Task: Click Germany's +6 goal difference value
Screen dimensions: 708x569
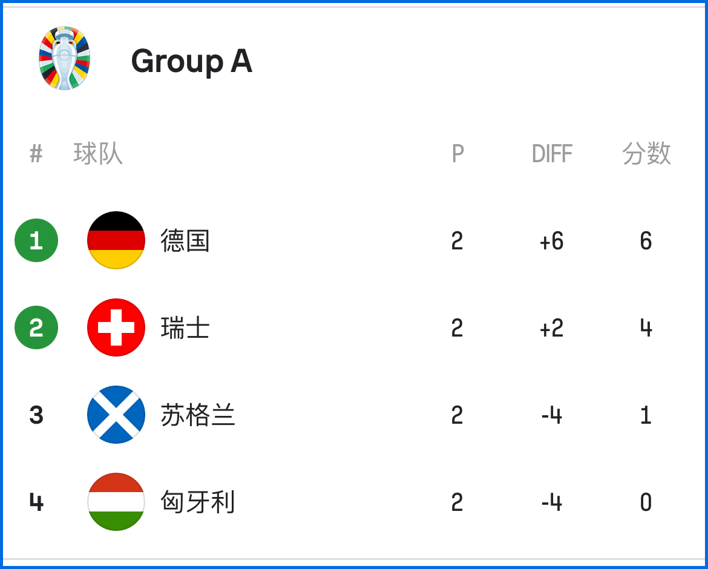Action: coord(552,241)
